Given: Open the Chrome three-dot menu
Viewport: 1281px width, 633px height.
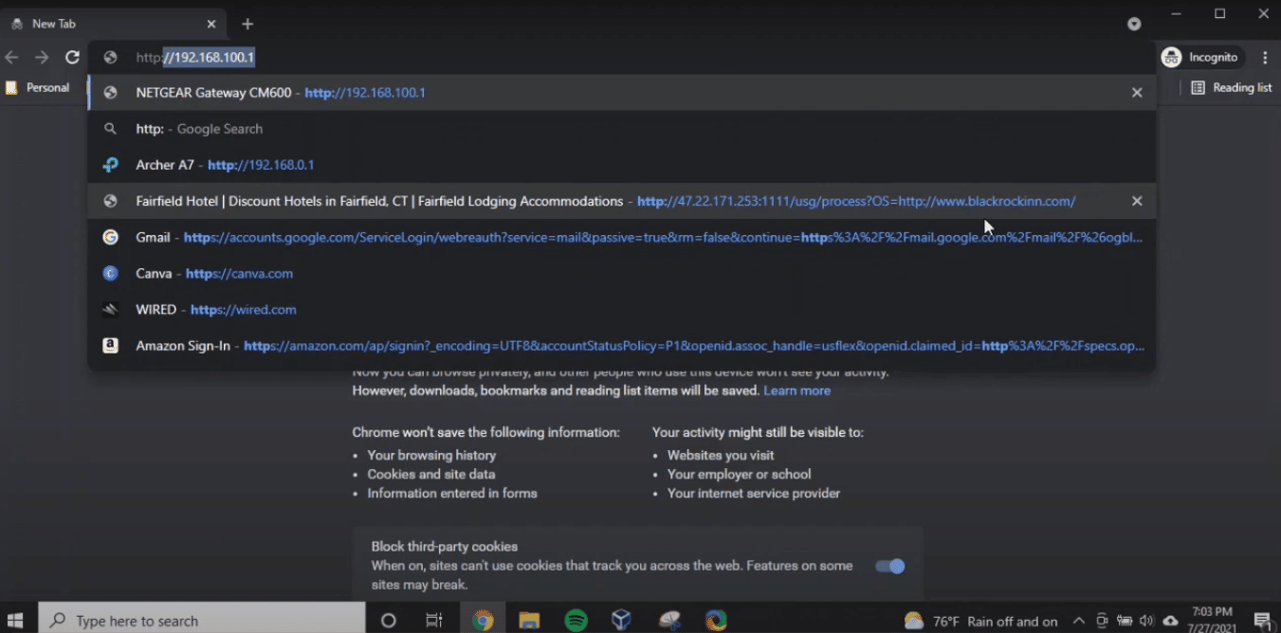Looking at the screenshot, I should point(1265,58).
